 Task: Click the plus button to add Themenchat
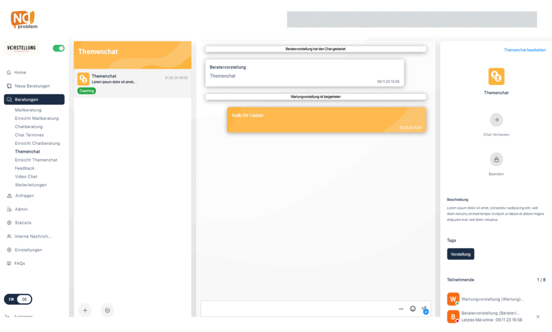point(85,310)
